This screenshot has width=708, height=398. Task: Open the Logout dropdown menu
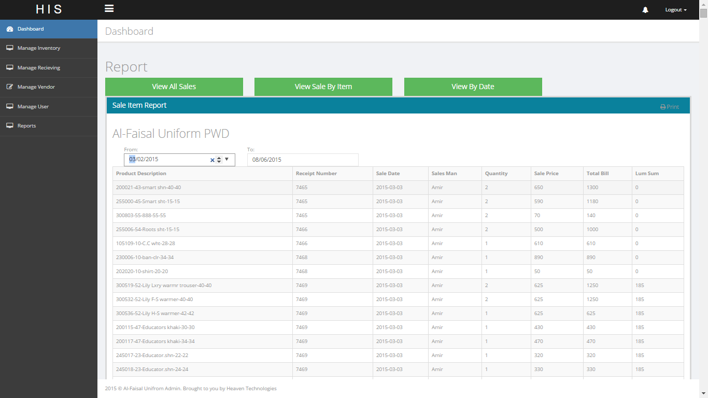point(675,10)
